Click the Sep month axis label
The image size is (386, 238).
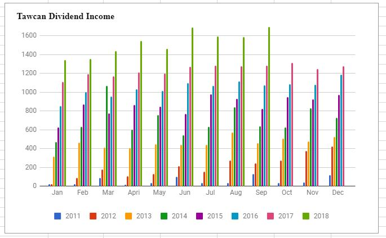click(261, 193)
